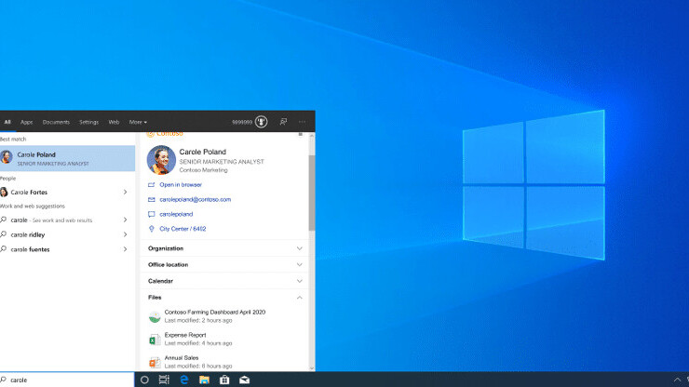Click the preview pane vertical scrollbar
Image resolution: width=689 pixels, height=387 pixels.
(311, 193)
